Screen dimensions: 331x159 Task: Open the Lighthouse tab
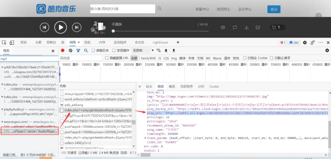point(160,42)
